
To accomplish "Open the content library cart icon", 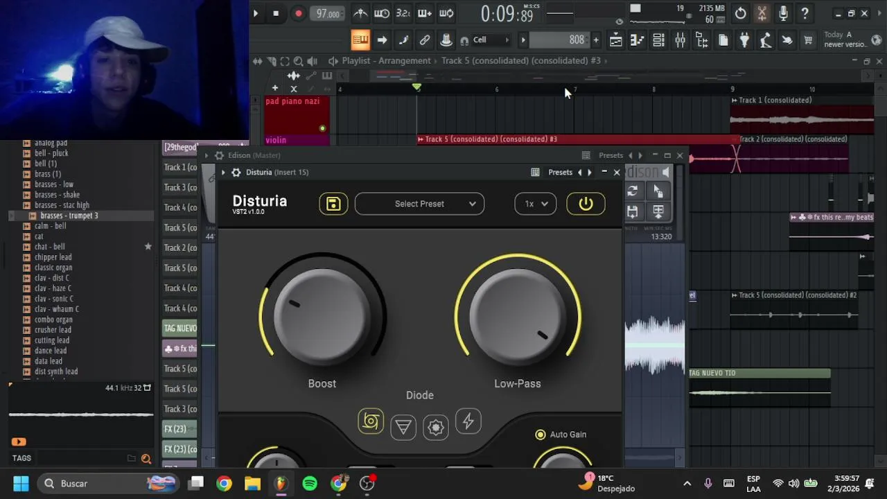I will 808,40.
